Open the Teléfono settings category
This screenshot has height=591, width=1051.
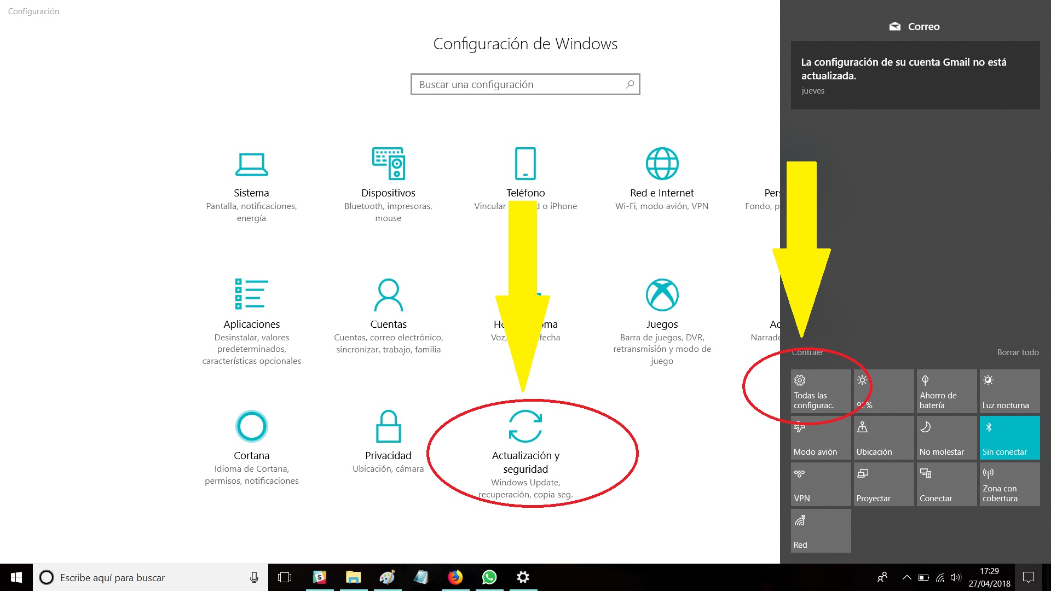click(525, 179)
